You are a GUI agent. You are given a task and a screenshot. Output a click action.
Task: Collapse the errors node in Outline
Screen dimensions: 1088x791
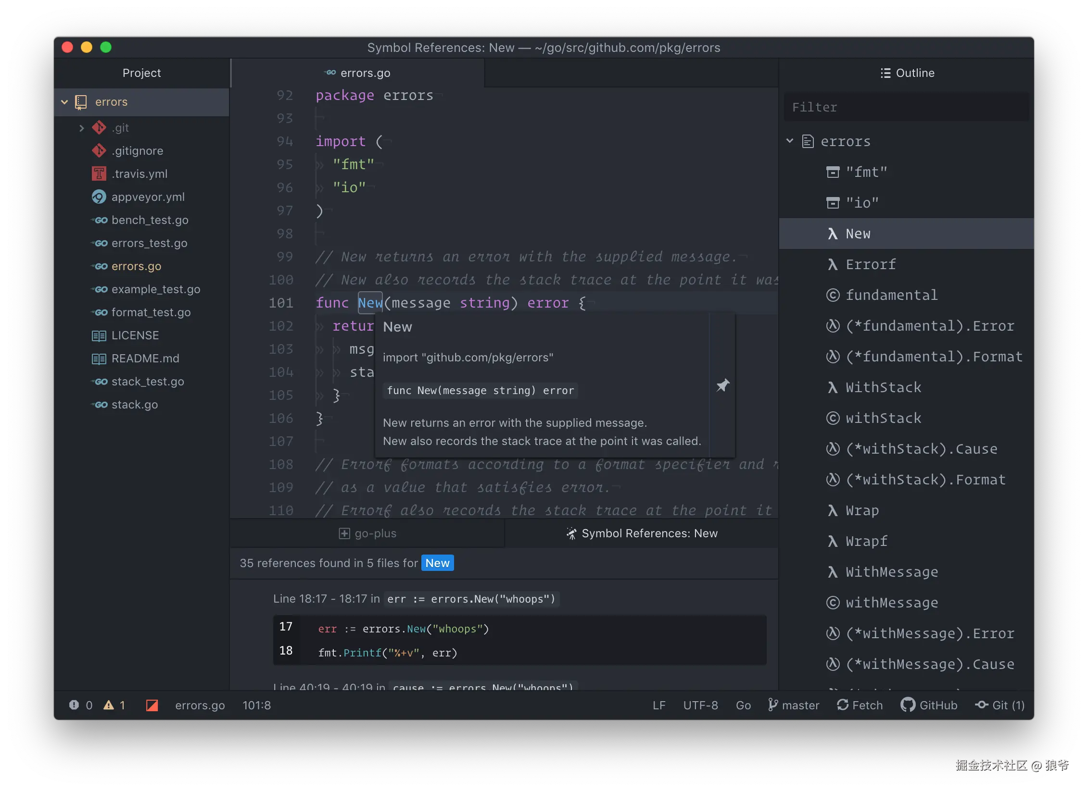pos(790,141)
